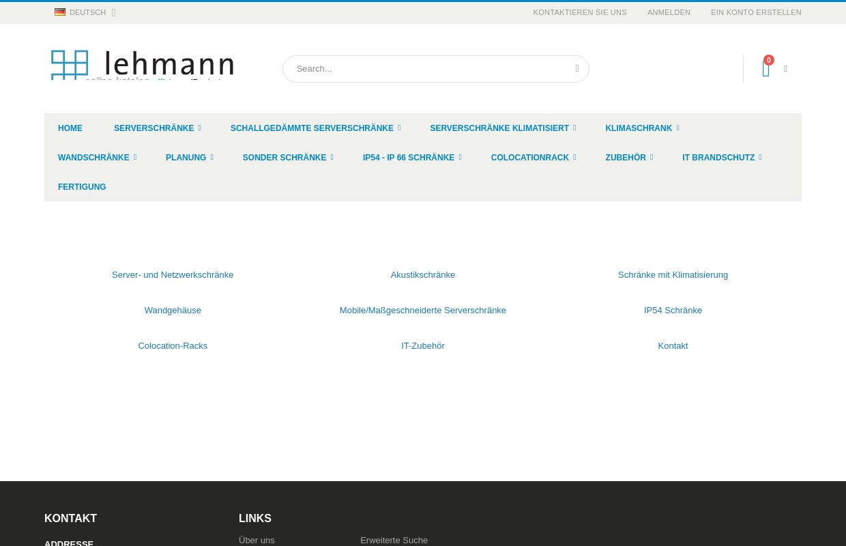The image size is (846, 546).
Task: Click the Kontakt link
Action: tap(673, 345)
